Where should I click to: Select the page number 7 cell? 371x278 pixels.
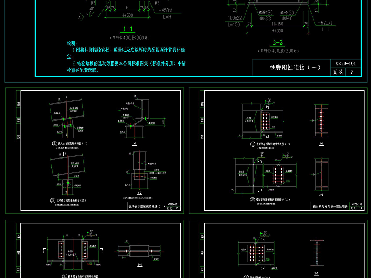(x=351, y=72)
